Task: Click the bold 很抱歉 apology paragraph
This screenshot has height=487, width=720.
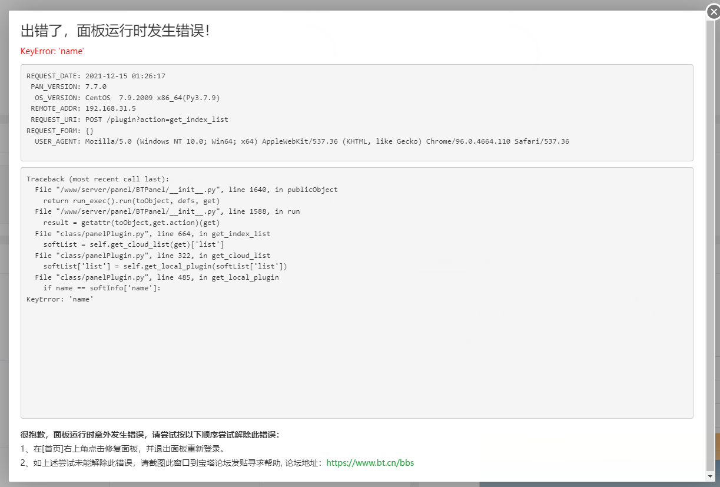Action: (150, 435)
